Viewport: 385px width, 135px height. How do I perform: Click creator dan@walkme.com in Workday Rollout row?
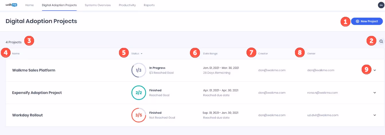pos(272,115)
